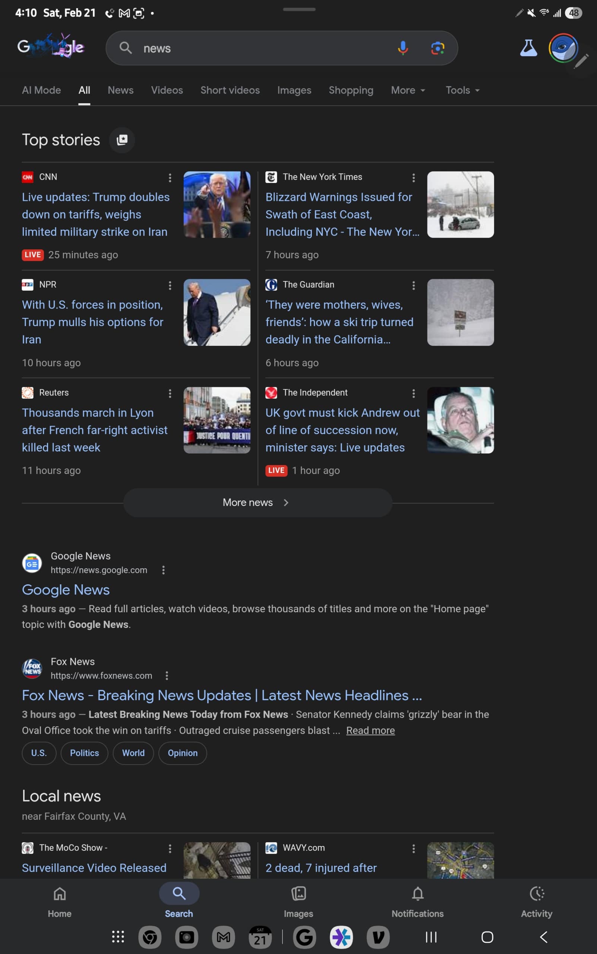Expand the More search filters dropdown
This screenshot has width=597, height=954.
coord(407,91)
